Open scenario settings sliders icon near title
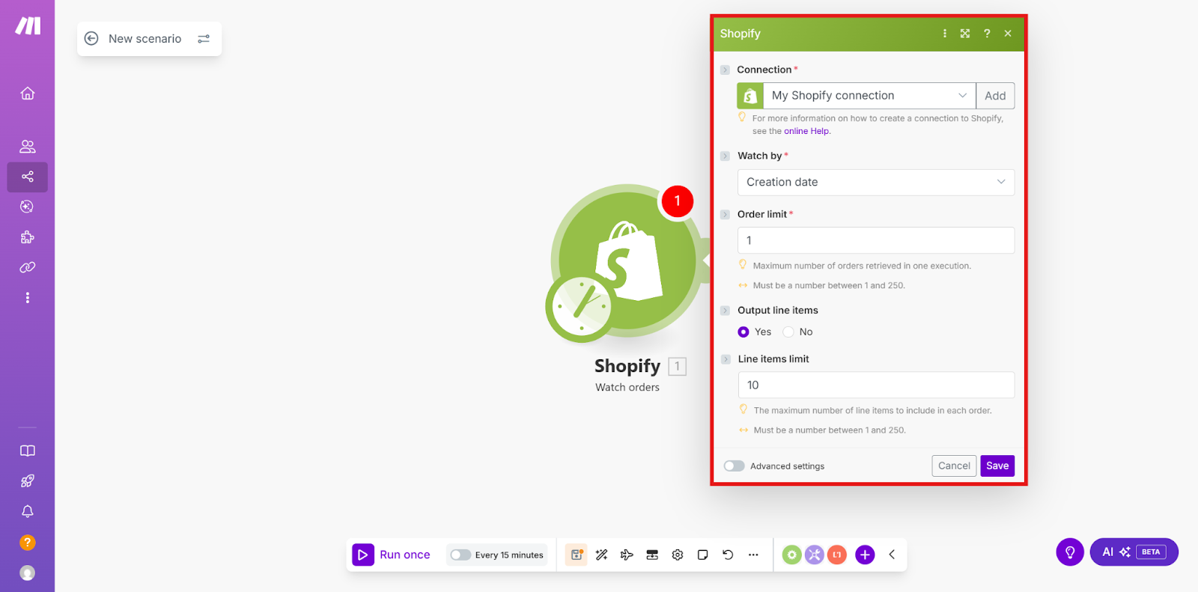The width and height of the screenshot is (1198, 592). pyautogui.click(x=204, y=38)
